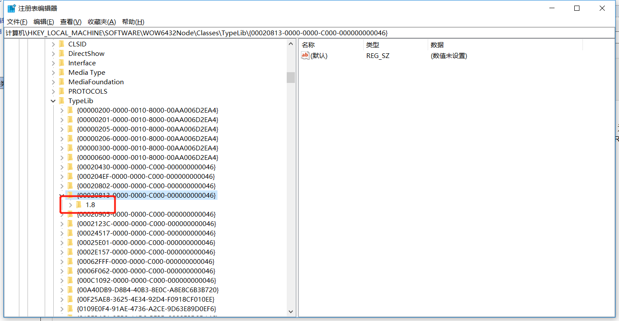
Task: Click the registry path address bar
Action: coord(309,33)
